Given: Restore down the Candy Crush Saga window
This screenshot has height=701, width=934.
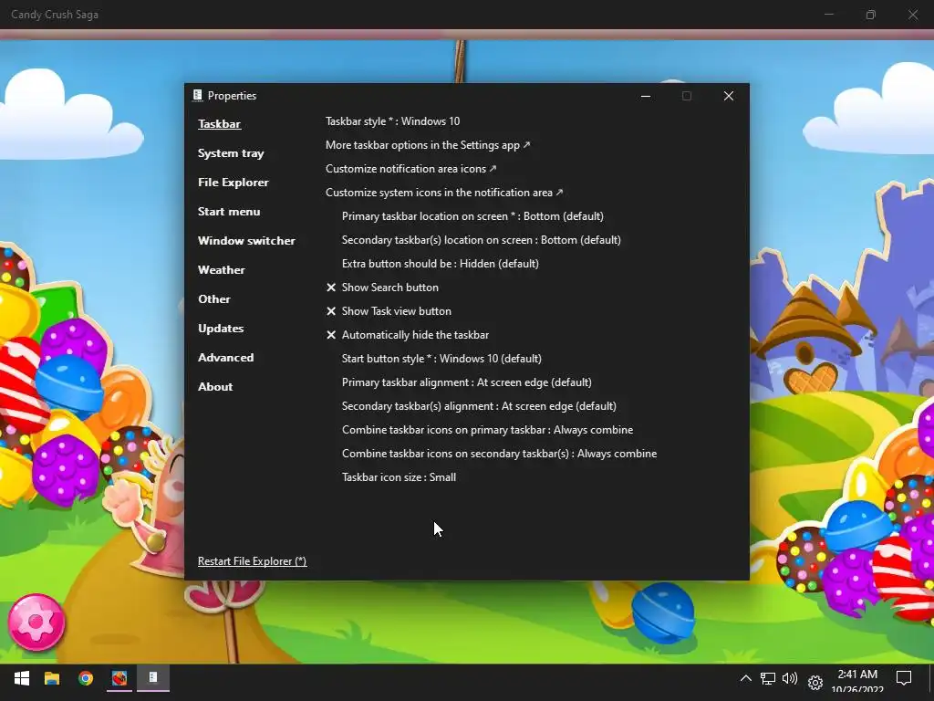Looking at the screenshot, I should click(871, 15).
